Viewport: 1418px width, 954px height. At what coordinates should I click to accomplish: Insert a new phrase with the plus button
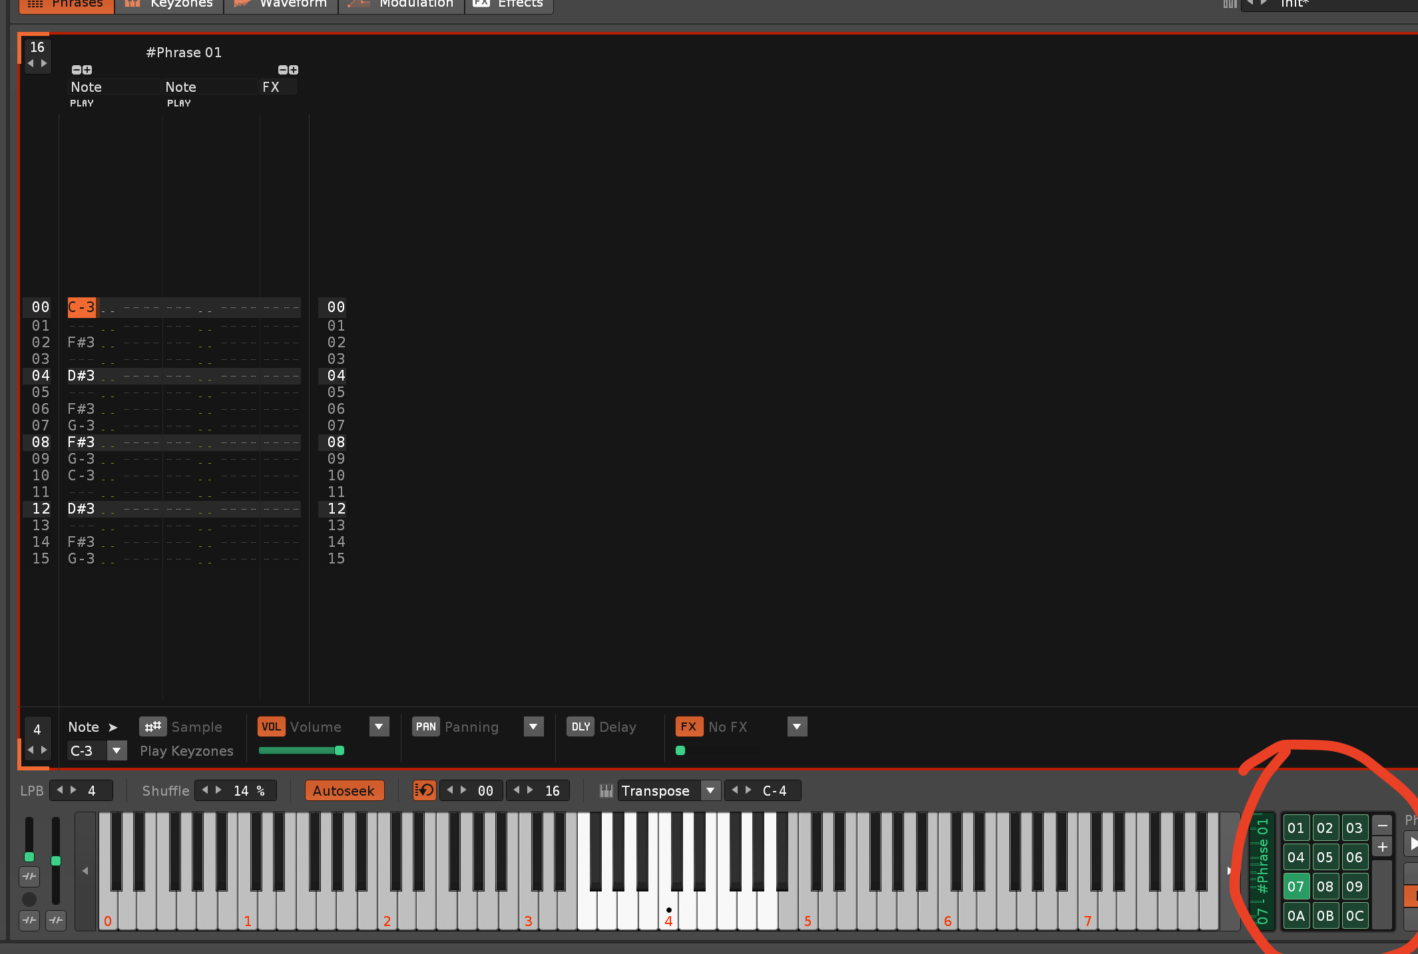point(1383,847)
